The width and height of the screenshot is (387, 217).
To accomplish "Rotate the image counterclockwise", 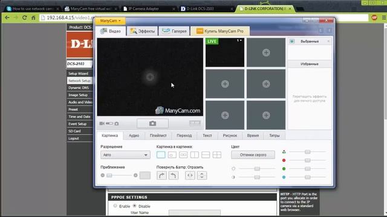I will click(174, 175).
